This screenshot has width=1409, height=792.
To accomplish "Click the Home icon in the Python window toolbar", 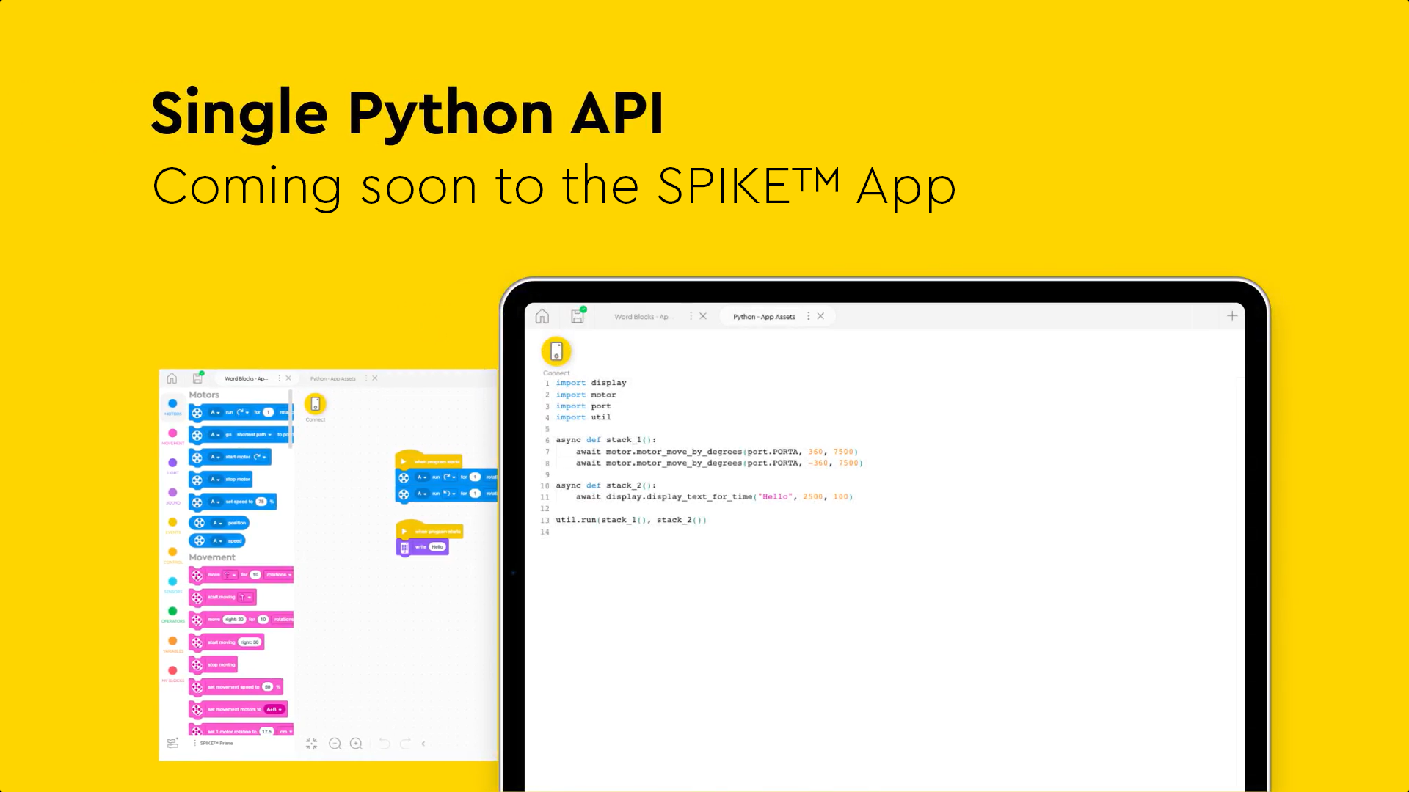I will (542, 316).
